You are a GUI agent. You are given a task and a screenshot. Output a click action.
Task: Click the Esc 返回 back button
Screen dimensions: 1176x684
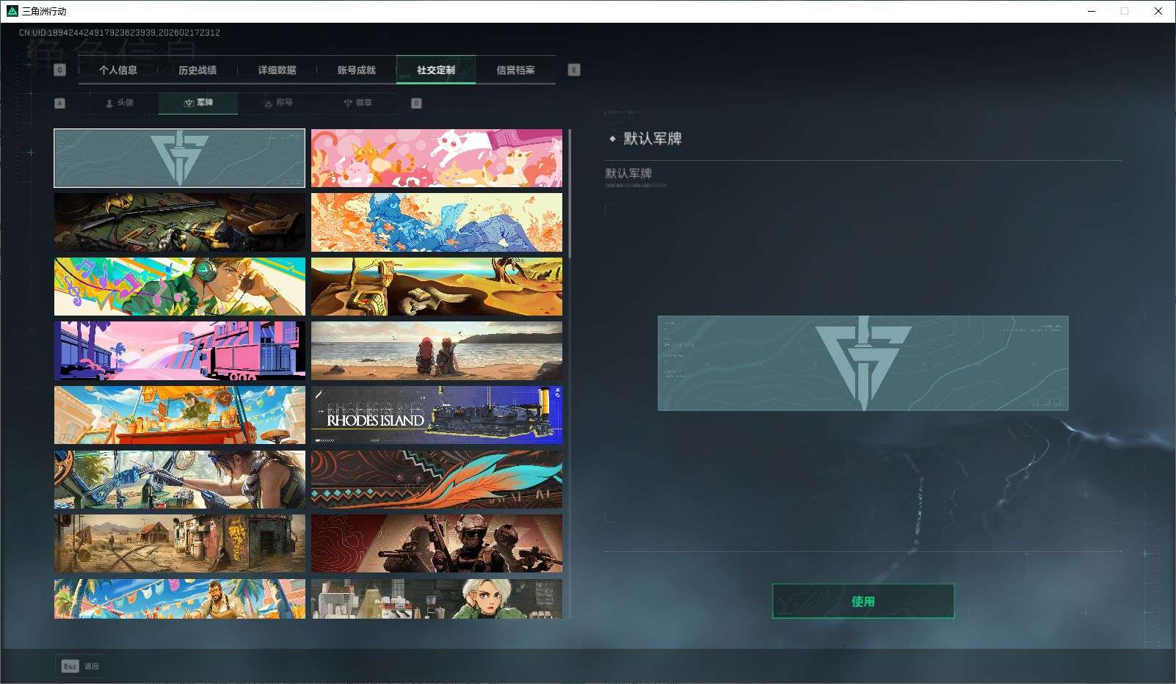(x=80, y=666)
